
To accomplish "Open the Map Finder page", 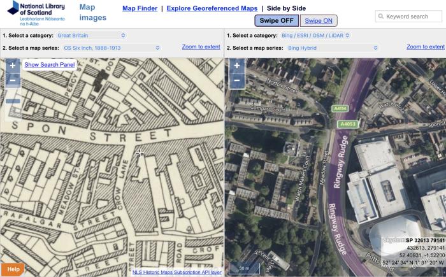I will pos(140,8).
